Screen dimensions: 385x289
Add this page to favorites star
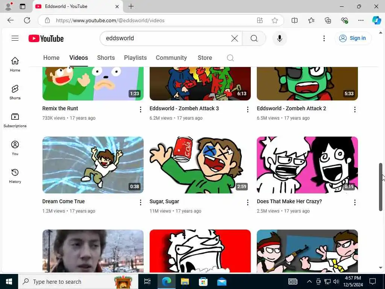[275, 20]
